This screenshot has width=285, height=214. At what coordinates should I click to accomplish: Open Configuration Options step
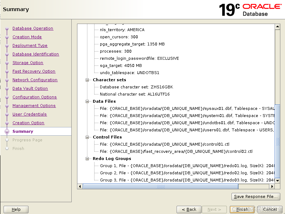click(35, 97)
